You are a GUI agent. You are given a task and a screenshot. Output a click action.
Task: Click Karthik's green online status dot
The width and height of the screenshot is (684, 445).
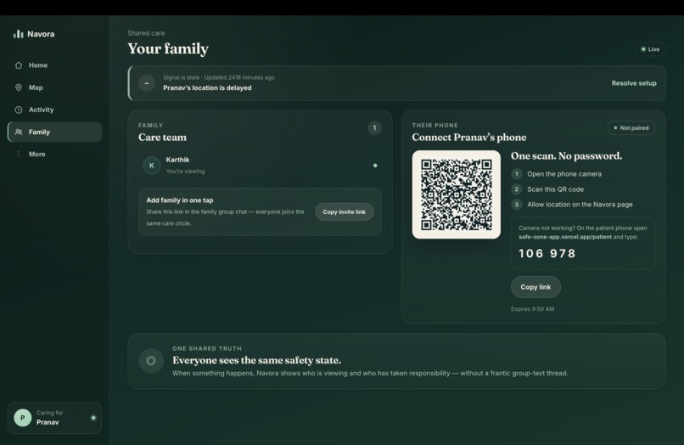click(375, 166)
